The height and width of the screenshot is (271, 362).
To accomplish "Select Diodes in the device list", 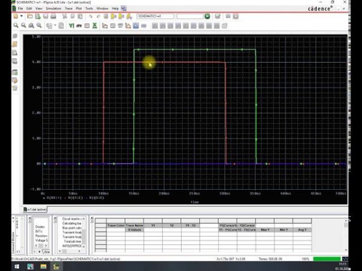I will pyautogui.click(x=40, y=227).
